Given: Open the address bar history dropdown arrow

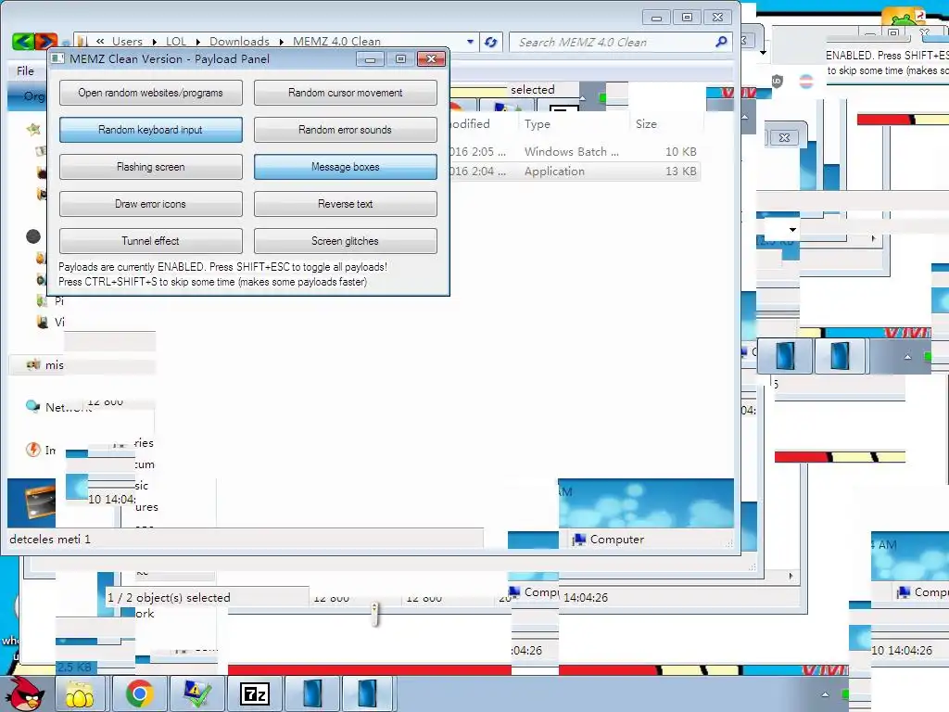Looking at the screenshot, I should 470,42.
